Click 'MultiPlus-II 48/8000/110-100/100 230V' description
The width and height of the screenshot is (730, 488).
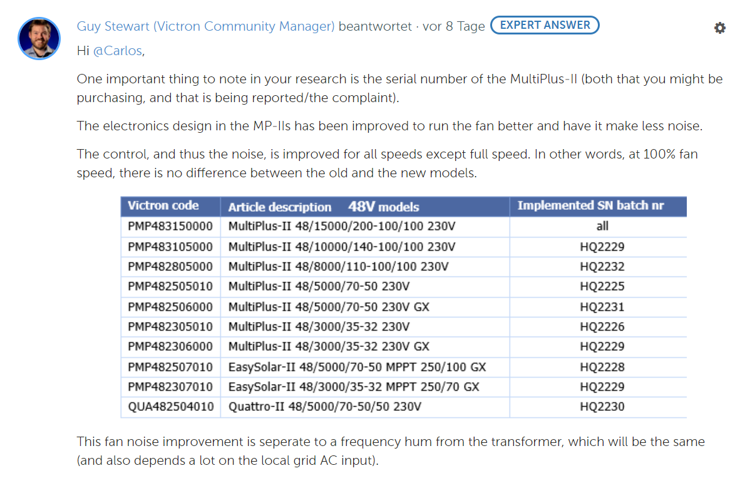tap(339, 267)
